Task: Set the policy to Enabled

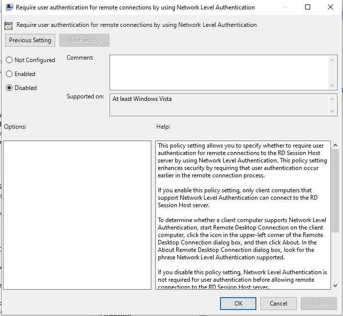Action: click(9, 74)
